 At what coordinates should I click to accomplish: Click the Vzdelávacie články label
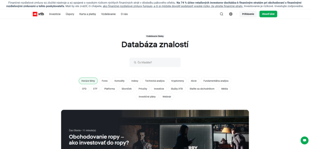point(155,36)
